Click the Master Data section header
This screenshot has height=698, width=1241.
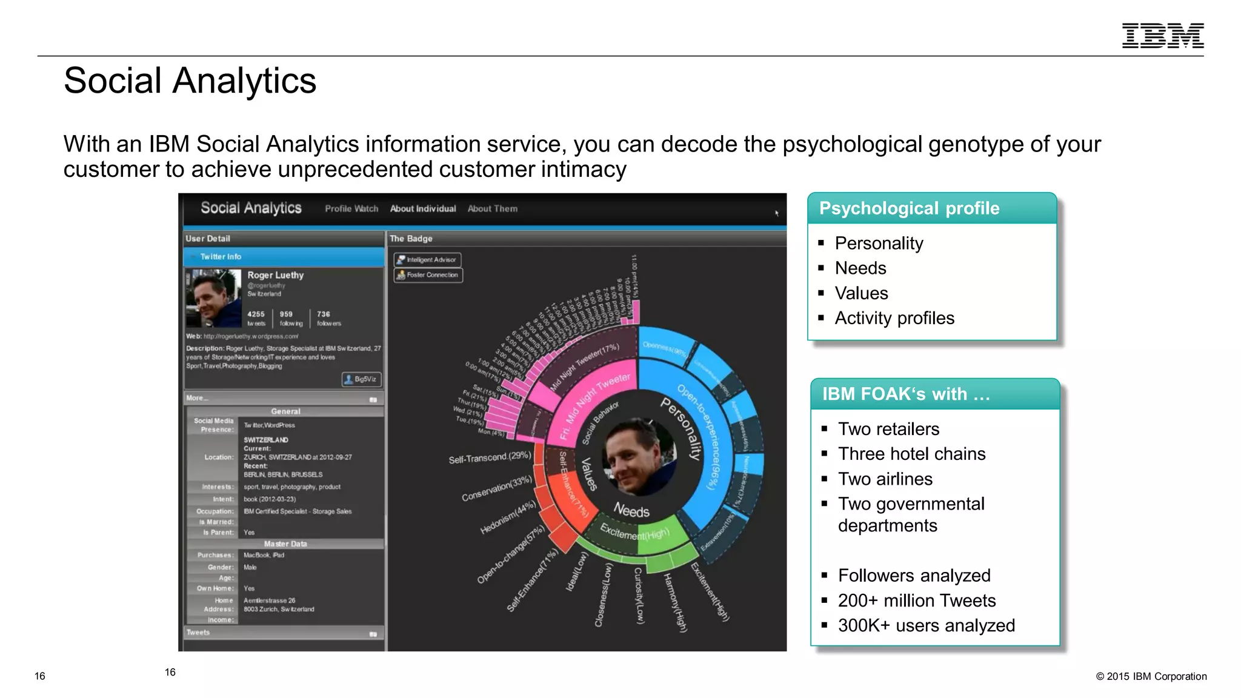[x=285, y=544]
